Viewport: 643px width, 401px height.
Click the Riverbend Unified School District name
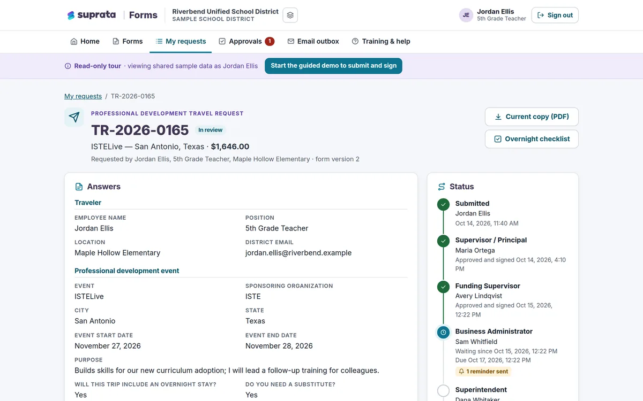226,11
